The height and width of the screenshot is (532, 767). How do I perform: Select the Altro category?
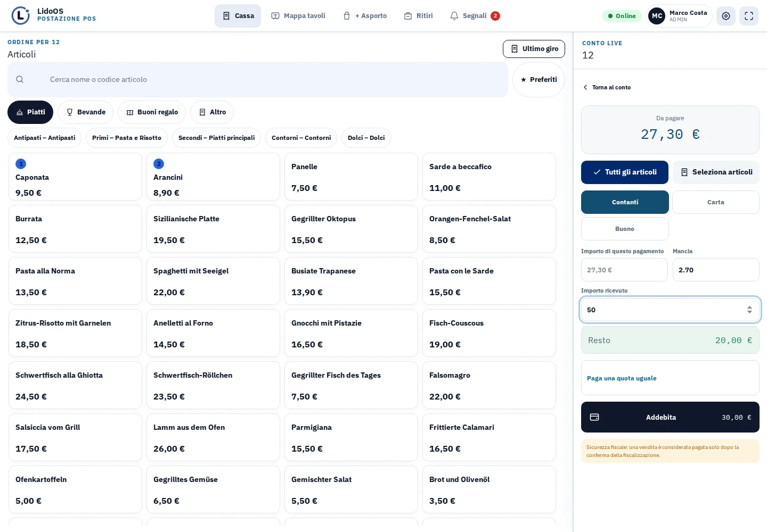click(x=212, y=112)
